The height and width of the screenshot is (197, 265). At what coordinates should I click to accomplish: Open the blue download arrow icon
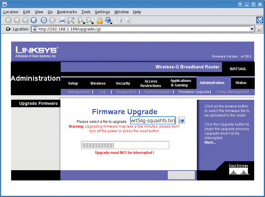tap(108, 20)
